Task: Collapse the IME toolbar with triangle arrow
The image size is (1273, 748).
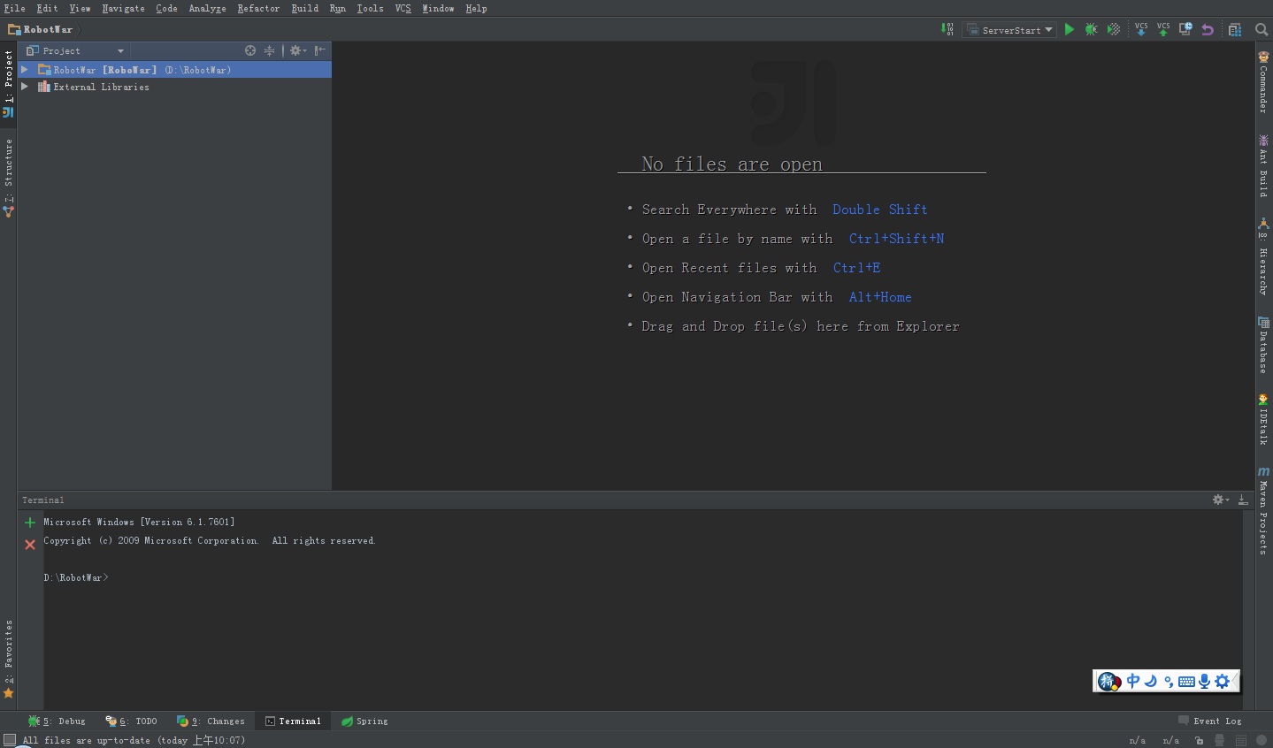Action: pyautogui.click(x=1235, y=681)
